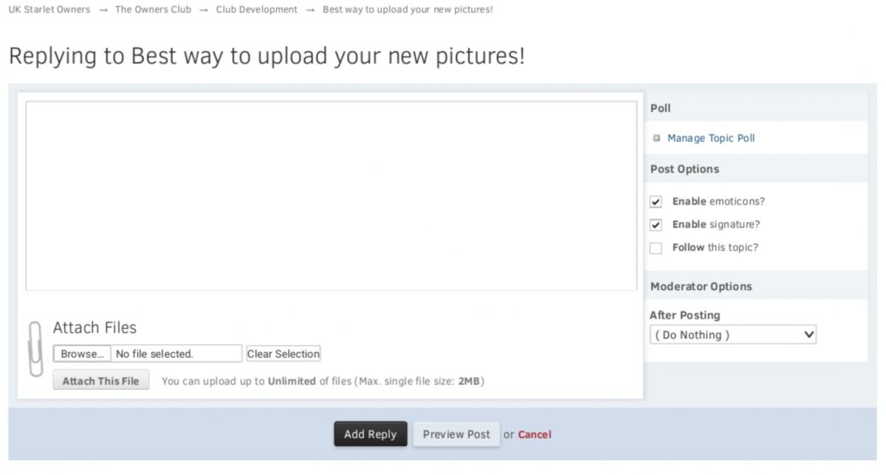Open the UK Starlet Owners breadcrumb
Screen dimensions: 886x475
(x=49, y=10)
